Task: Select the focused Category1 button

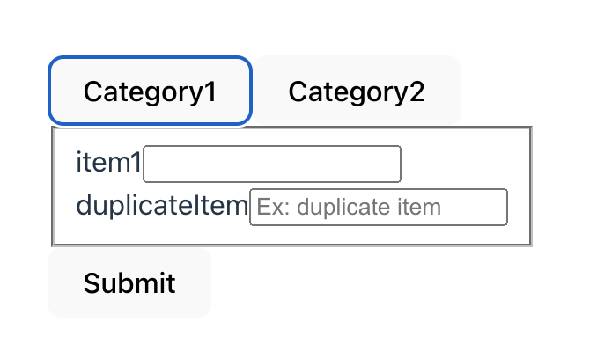Action: [150, 91]
